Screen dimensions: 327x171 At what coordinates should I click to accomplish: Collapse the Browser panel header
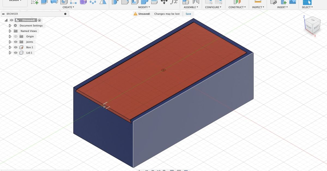3,14
